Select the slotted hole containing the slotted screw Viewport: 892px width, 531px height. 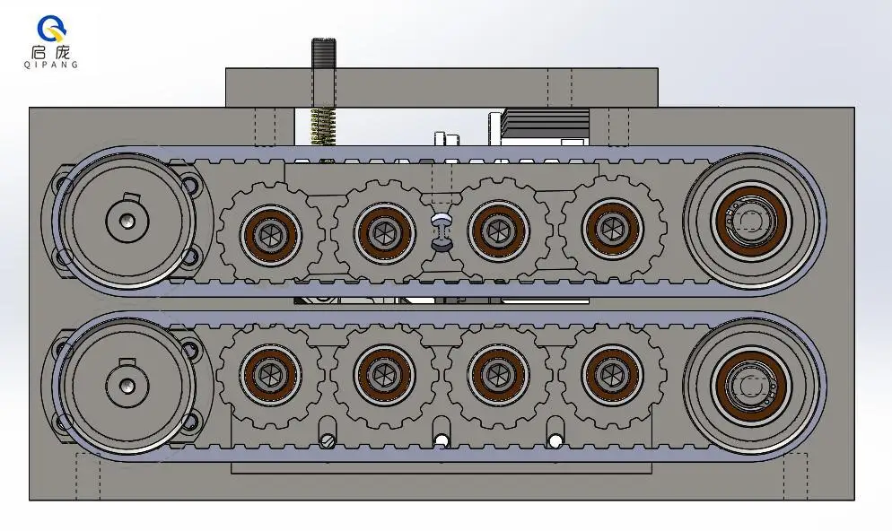pos(328,432)
